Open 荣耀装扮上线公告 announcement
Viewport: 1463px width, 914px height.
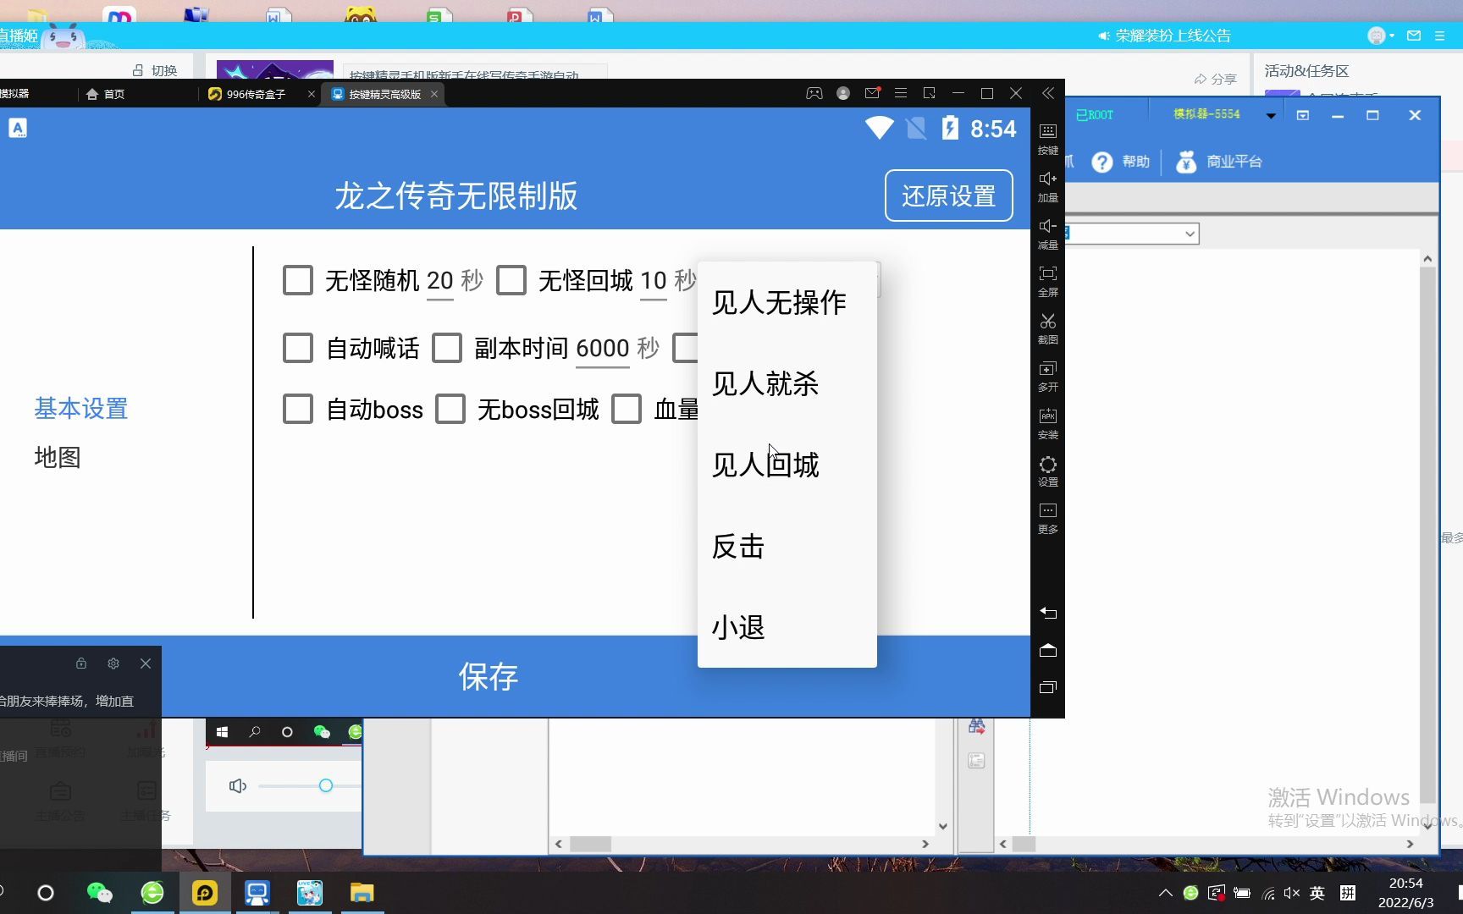coord(1165,36)
